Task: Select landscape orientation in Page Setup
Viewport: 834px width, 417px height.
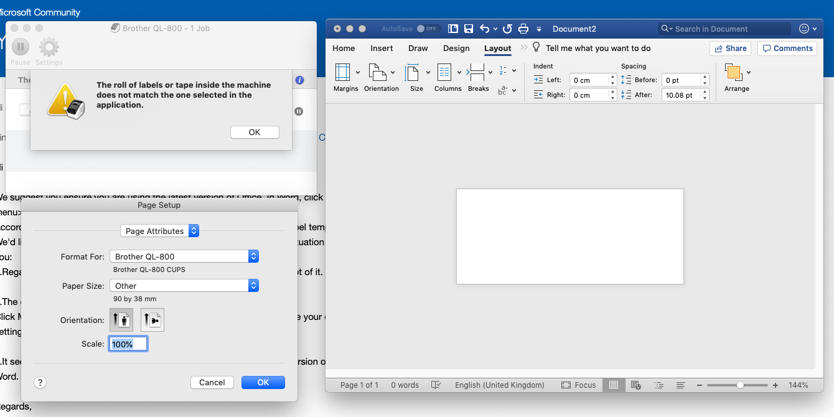Action: point(152,320)
